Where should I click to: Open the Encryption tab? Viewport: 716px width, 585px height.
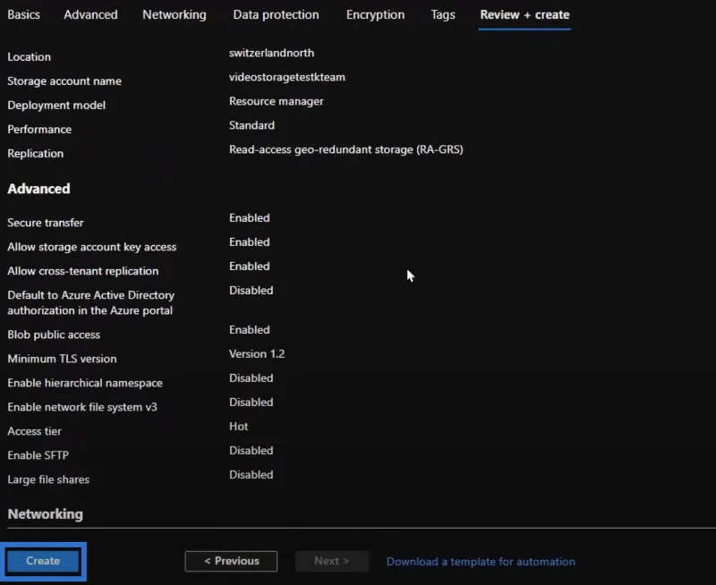pos(375,14)
